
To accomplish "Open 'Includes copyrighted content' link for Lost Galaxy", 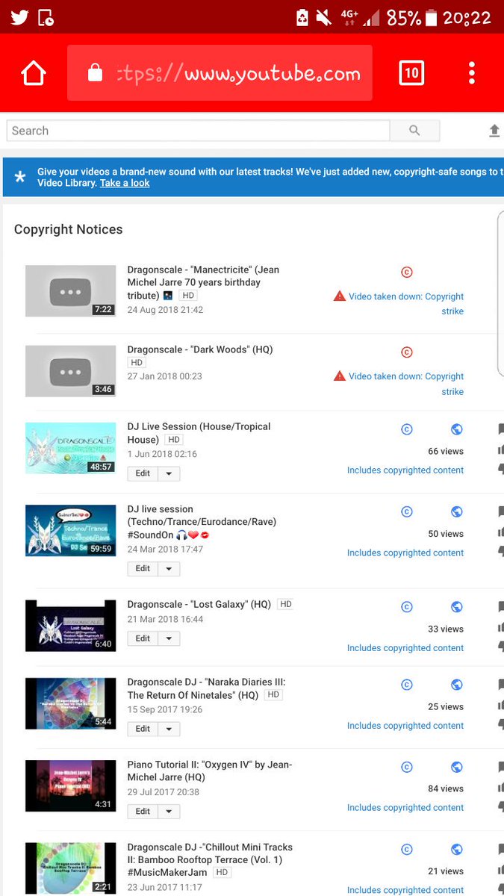I will (405, 648).
